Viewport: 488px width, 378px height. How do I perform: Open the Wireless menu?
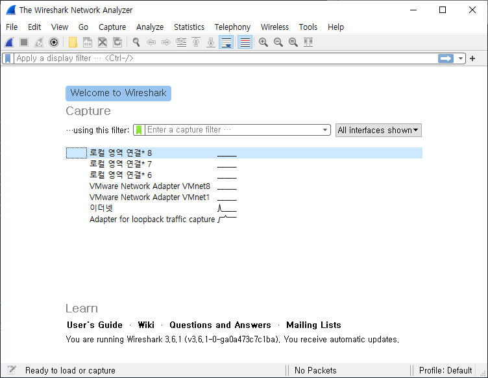(274, 27)
